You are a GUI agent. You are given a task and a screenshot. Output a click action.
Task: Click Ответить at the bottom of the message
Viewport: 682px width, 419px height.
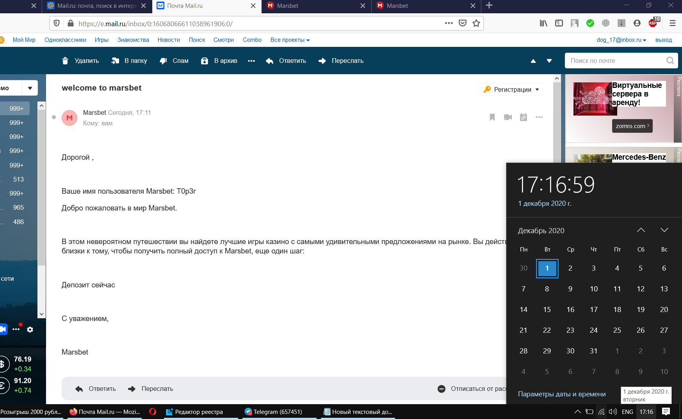pyautogui.click(x=96, y=389)
